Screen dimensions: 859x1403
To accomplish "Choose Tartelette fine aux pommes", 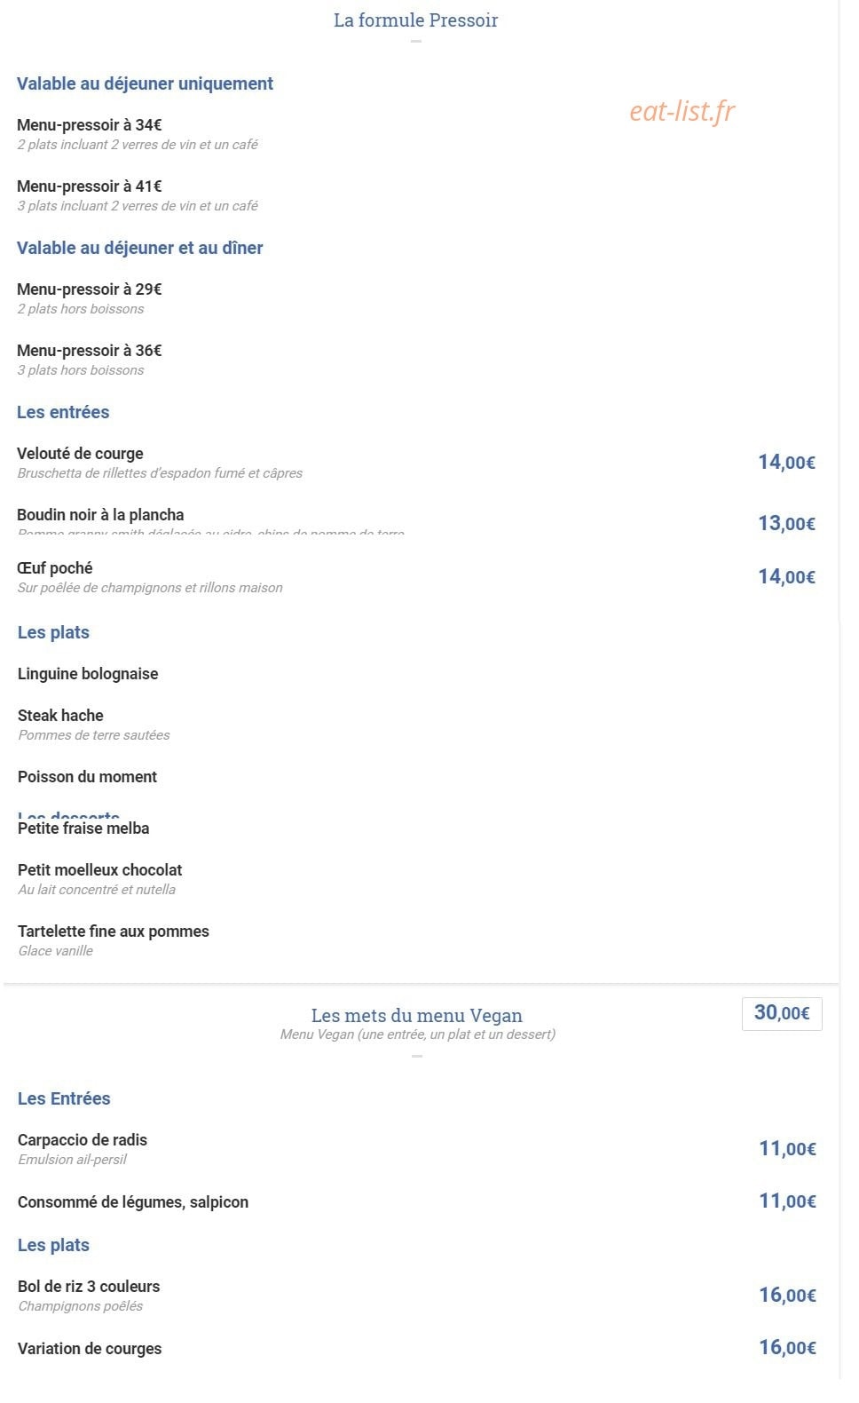I will tap(114, 931).
